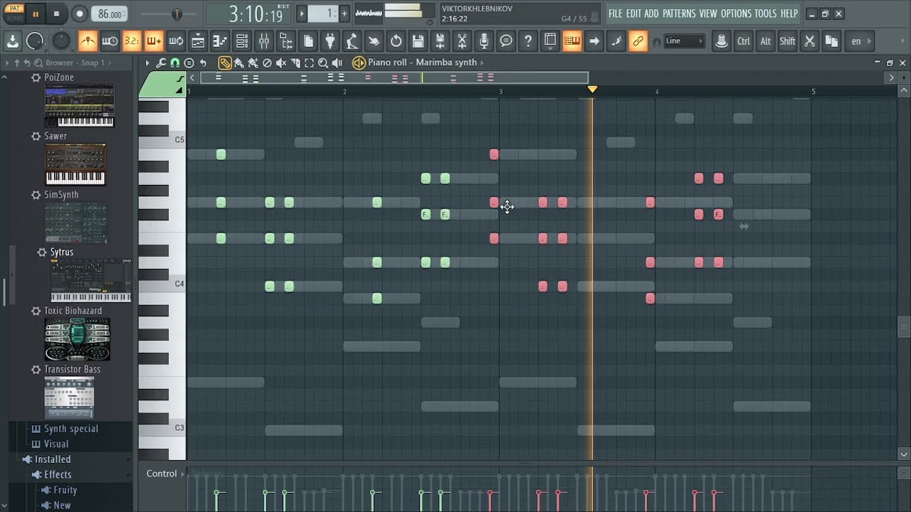911x512 pixels.
Task: Open piano roll wrench tools menu
Action: click(x=162, y=63)
